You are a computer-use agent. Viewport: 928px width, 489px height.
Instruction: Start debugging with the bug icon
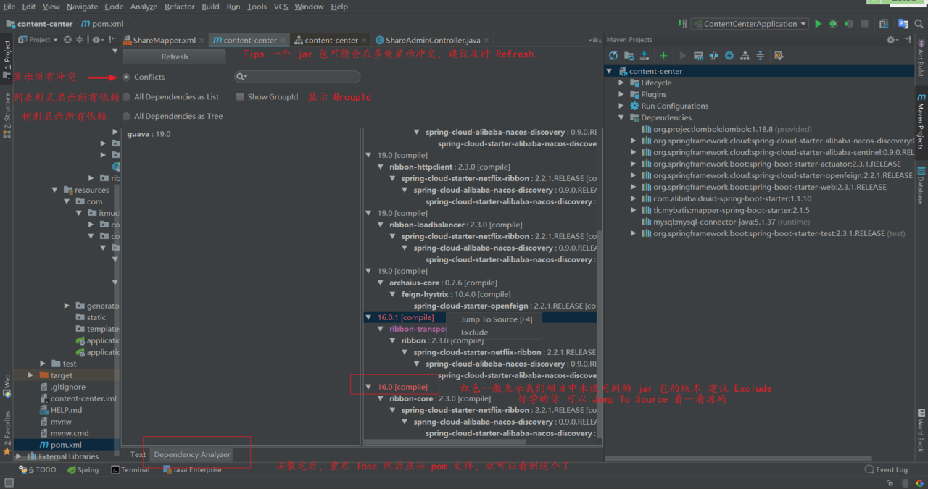pyautogui.click(x=833, y=24)
